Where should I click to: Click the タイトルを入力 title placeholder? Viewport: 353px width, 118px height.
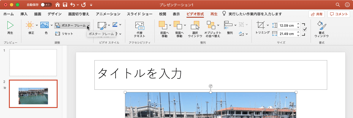(210, 75)
